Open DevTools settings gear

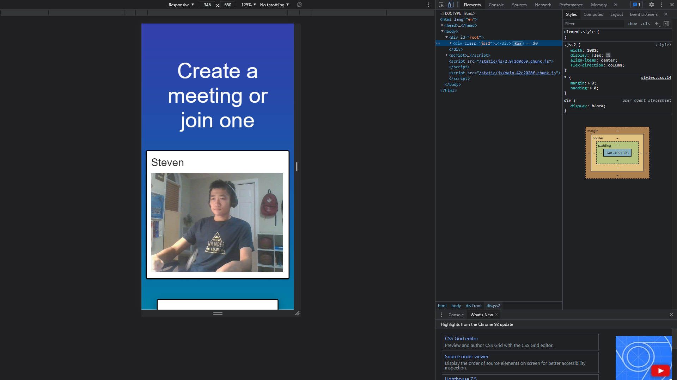click(x=652, y=5)
